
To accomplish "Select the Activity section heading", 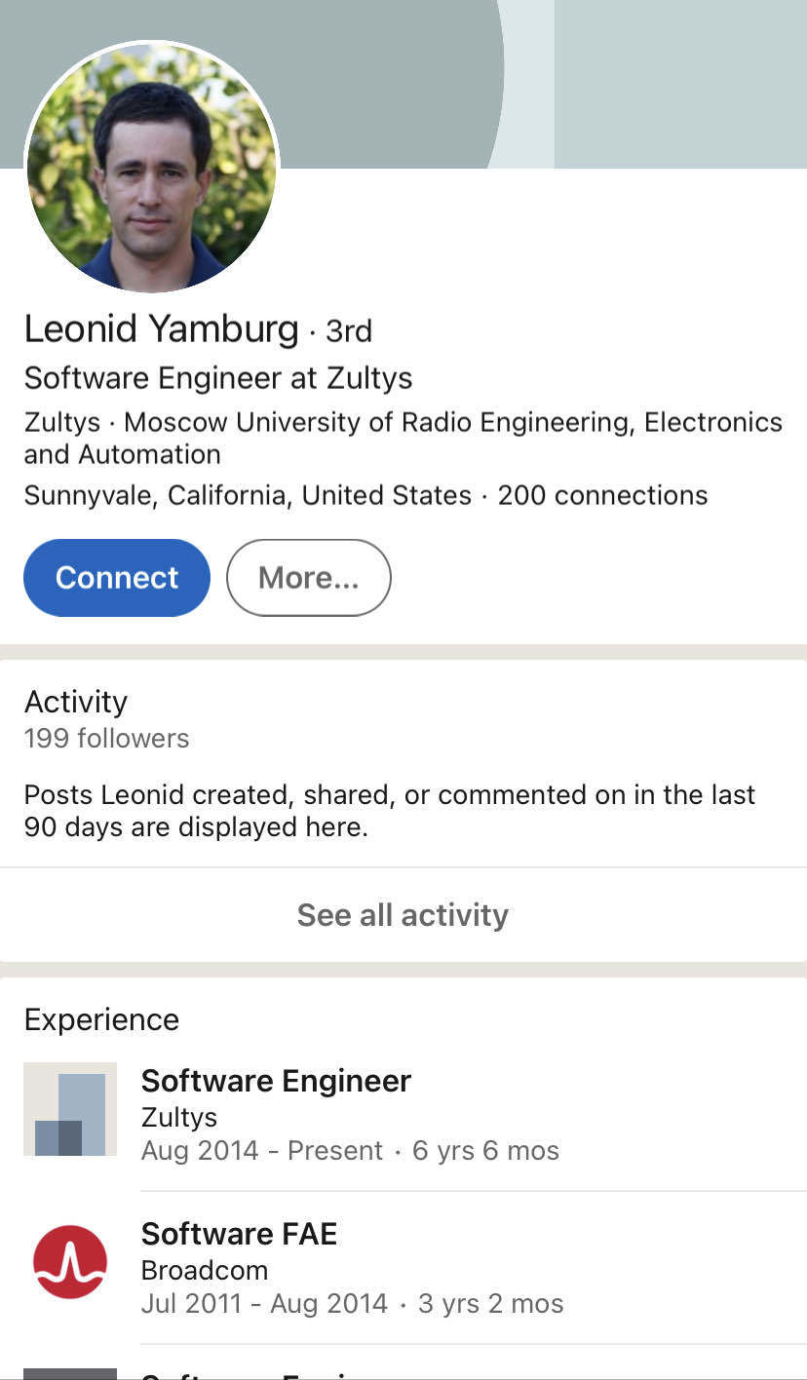I will tap(76, 702).
